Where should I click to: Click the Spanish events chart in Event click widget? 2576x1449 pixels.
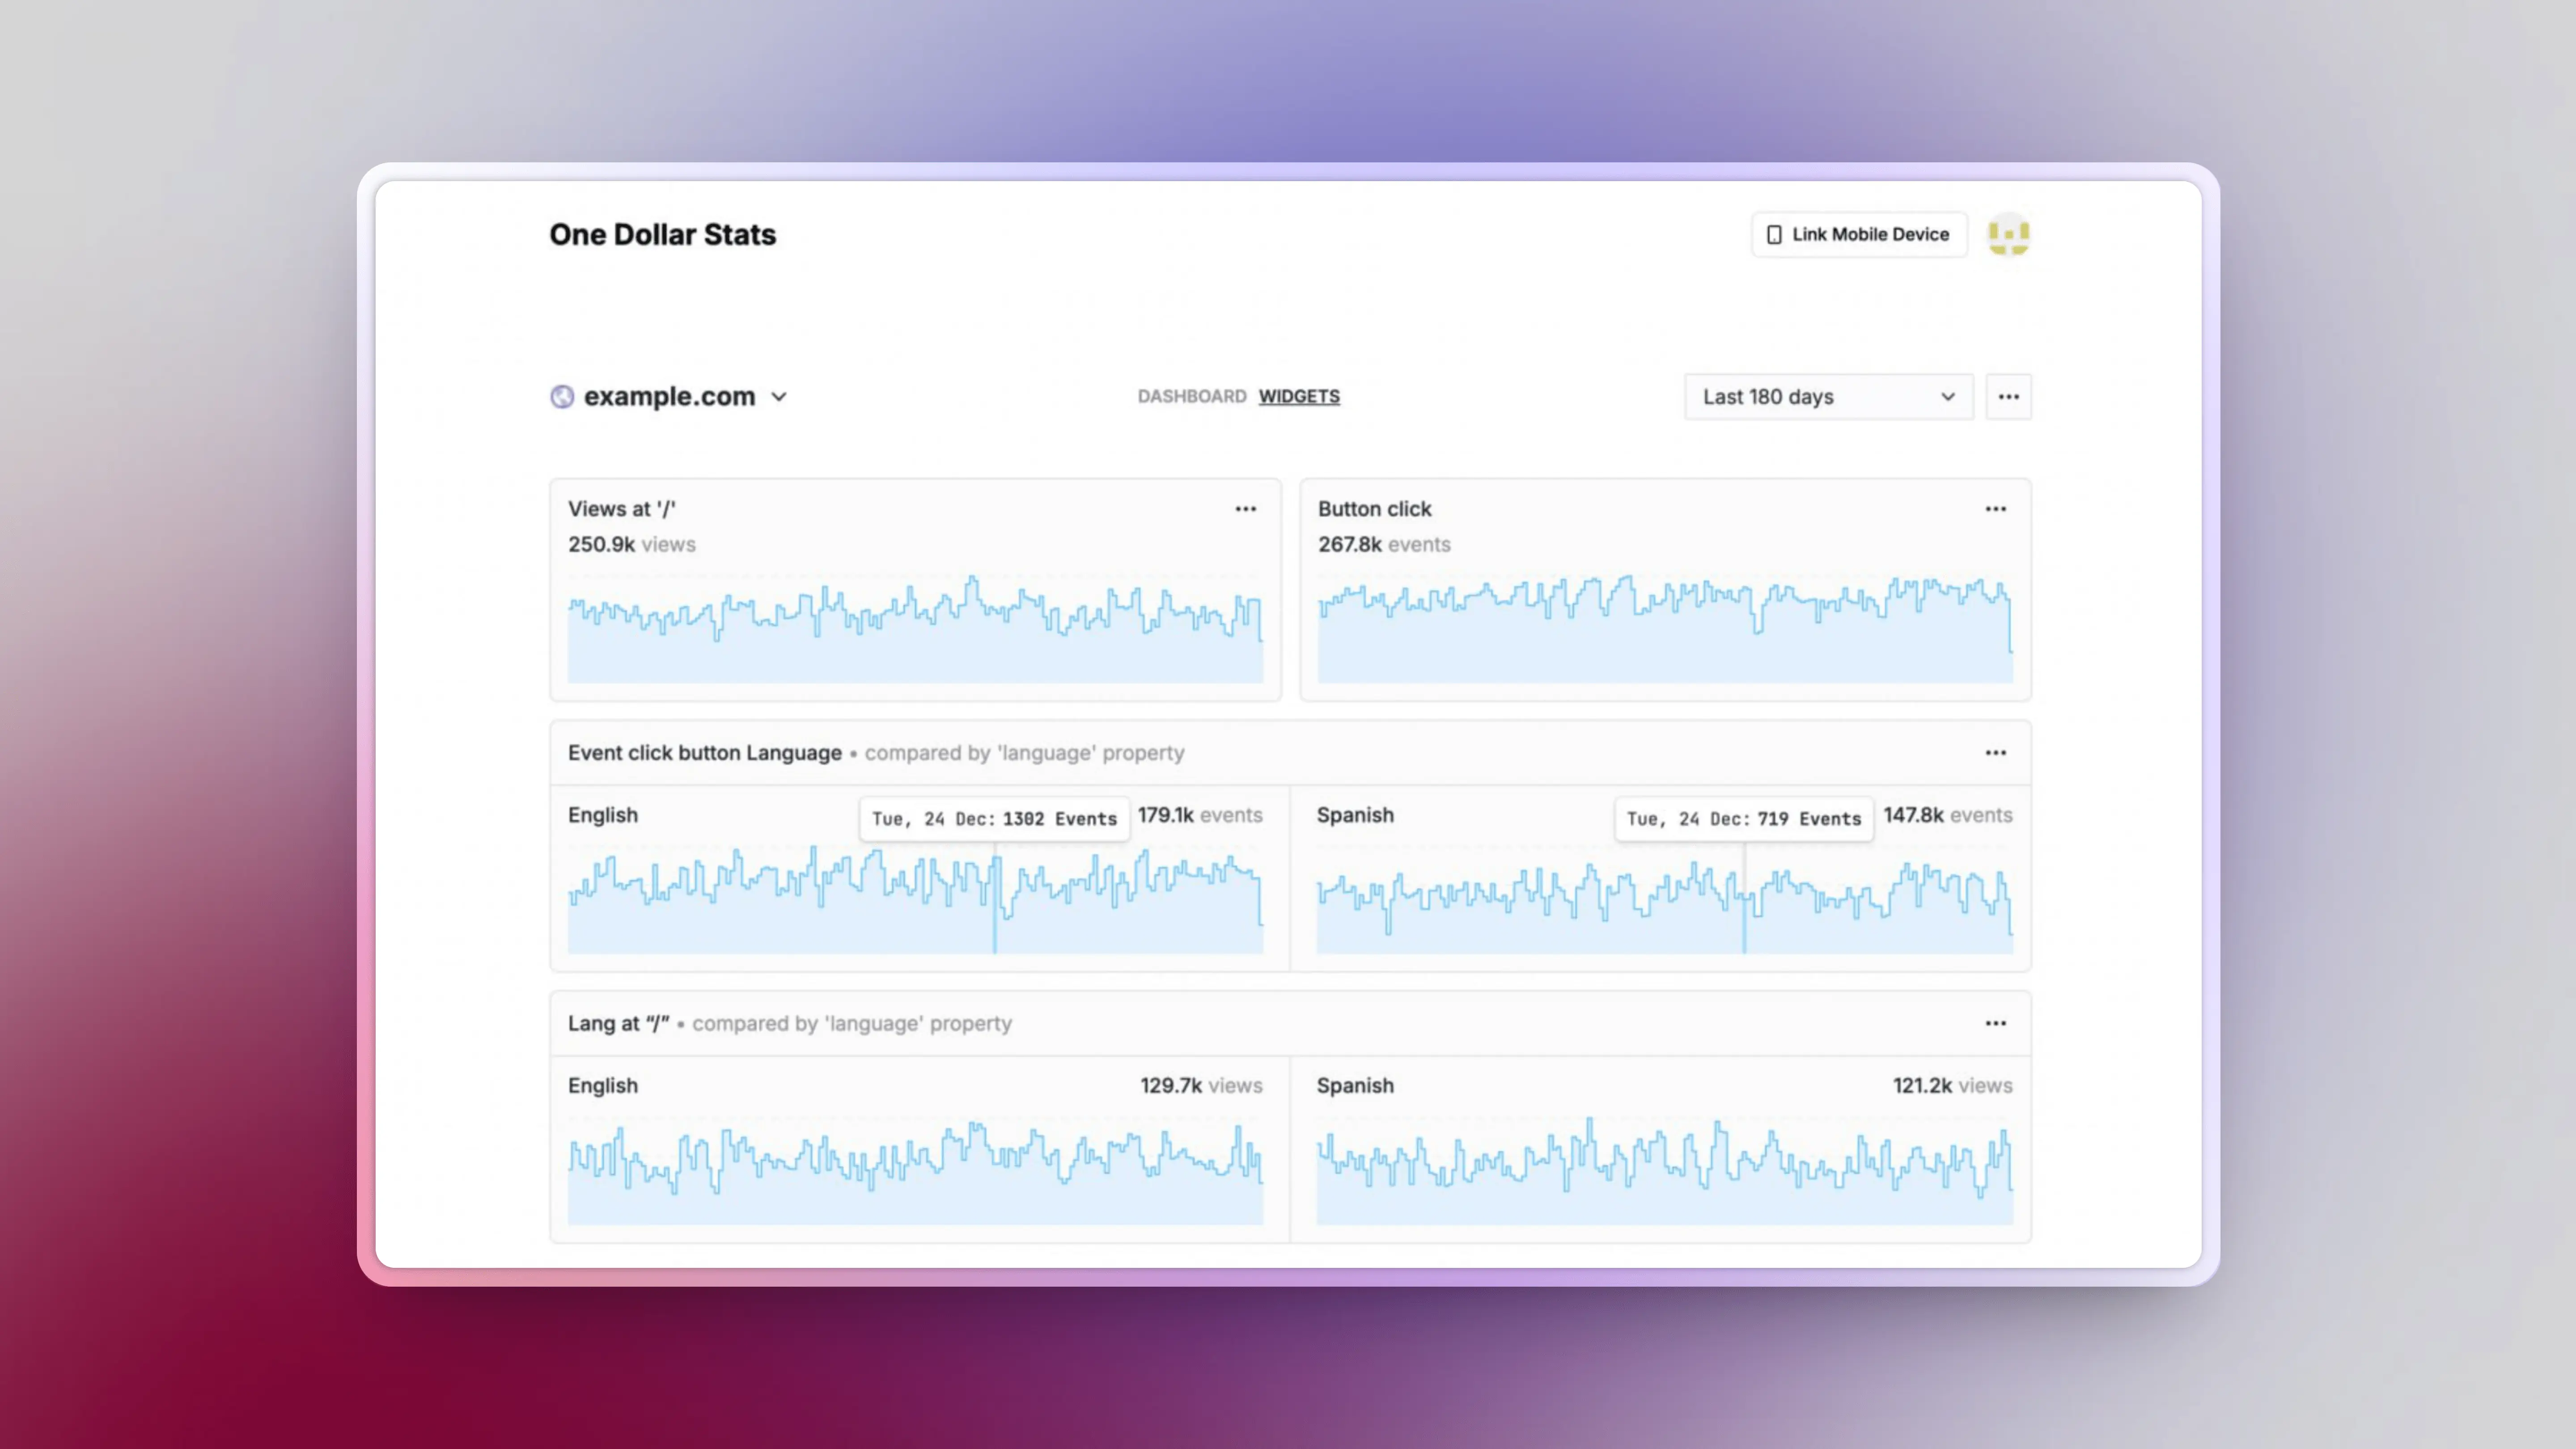coord(1664,899)
